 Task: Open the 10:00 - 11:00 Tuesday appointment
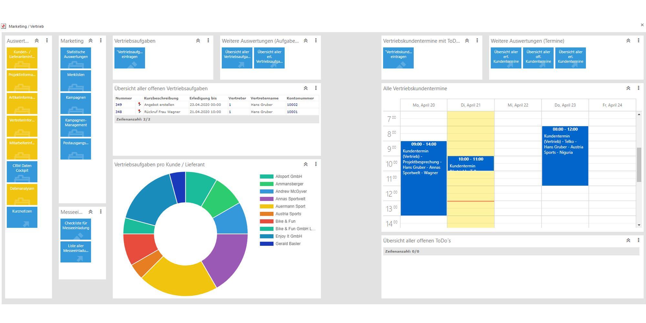471,163
